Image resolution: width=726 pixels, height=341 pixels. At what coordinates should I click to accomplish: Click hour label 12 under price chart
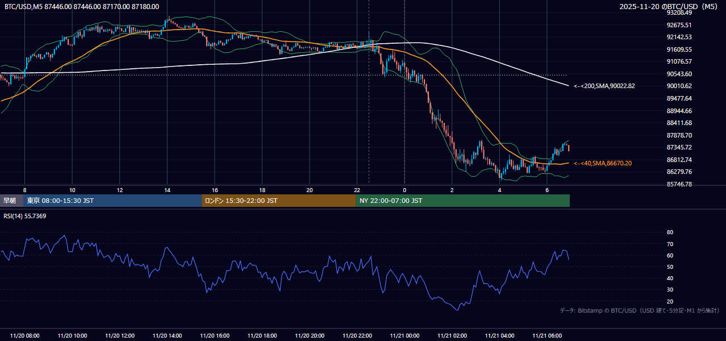tap(120, 190)
